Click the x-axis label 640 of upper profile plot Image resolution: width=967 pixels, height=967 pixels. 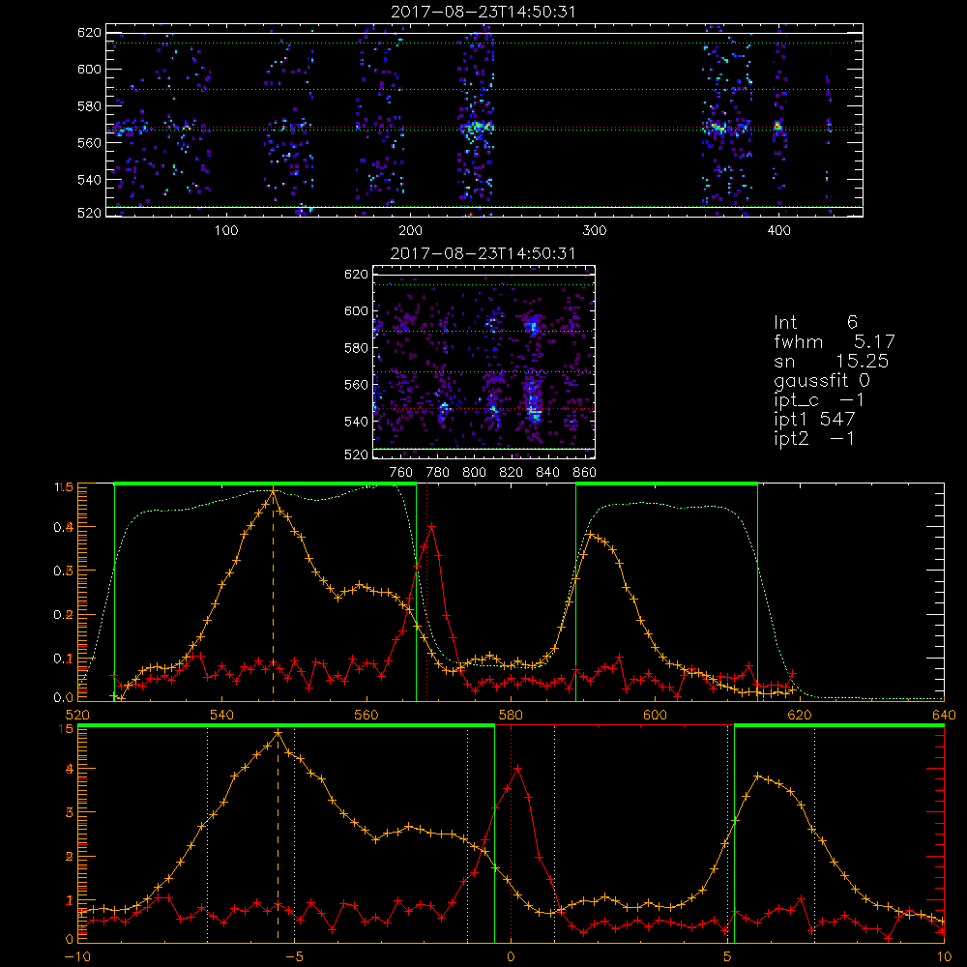(944, 715)
